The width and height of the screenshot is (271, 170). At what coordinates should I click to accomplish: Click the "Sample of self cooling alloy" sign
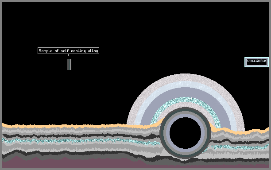(x=68, y=51)
